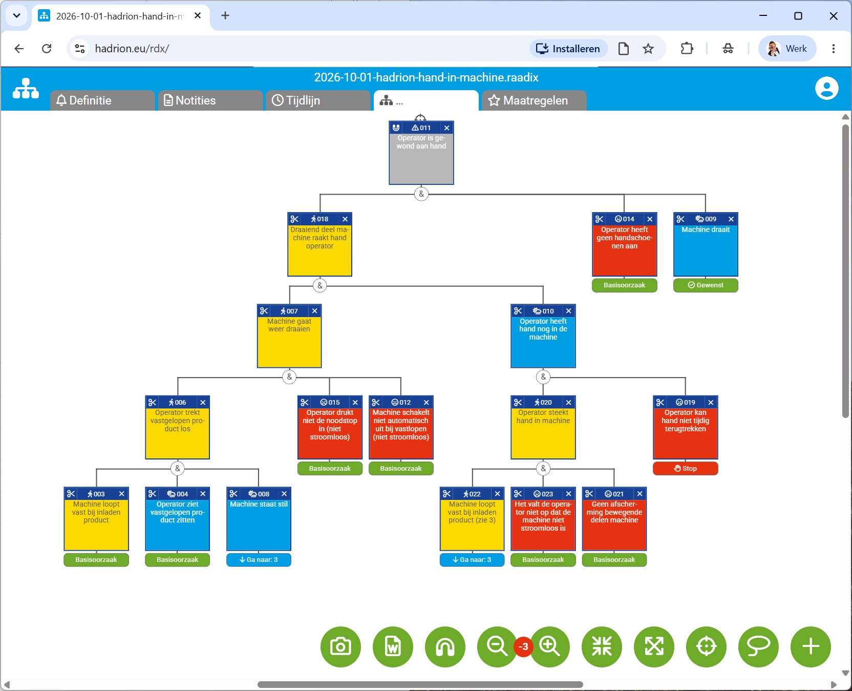This screenshot has width=852, height=691.
Task: Expand the tree to full view
Action: pyautogui.click(x=654, y=646)
